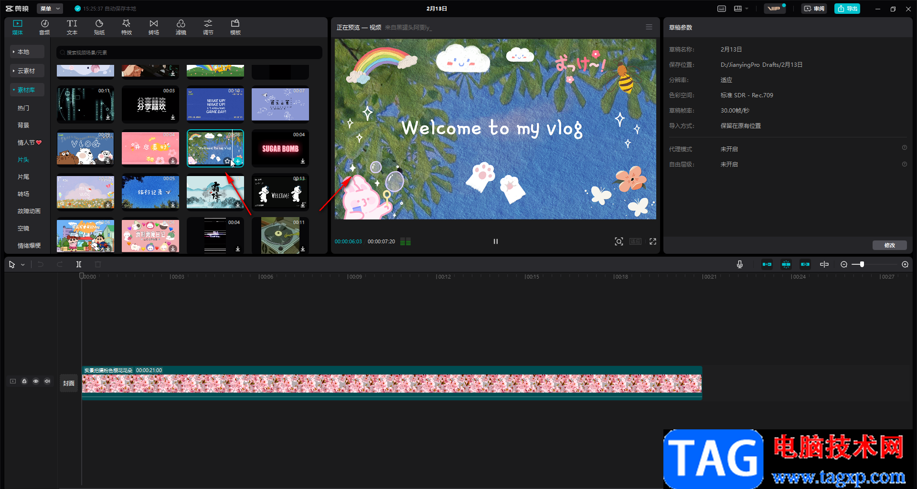Open the layout switcher dropdown
The height and width of the screenshot is (489, 917).
[741, 9]
